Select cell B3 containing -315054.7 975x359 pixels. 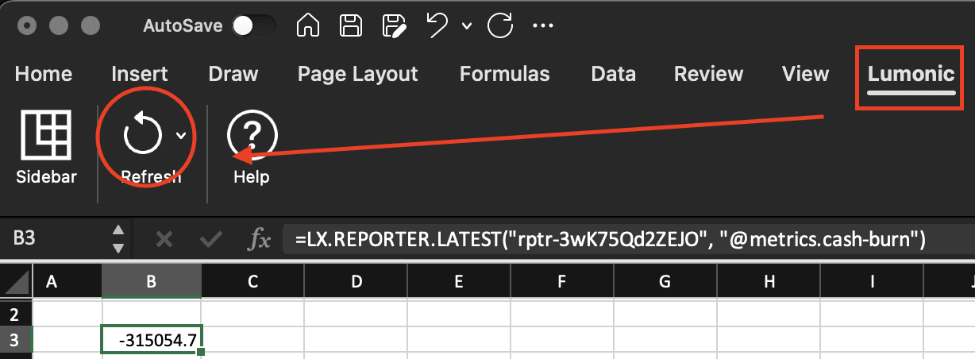(152, 340)
